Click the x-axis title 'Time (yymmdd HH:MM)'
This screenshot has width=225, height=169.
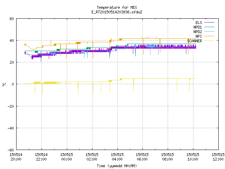click(117, 166)
